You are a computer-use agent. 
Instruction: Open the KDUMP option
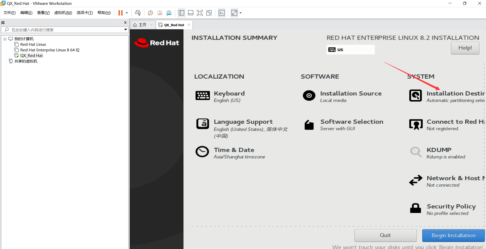coord(446,153)
